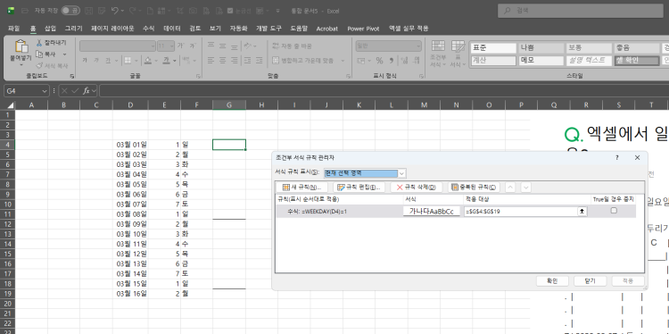Image resolution: width=669 pixels, height=334 pixels.
Task: Open the rule display scope (현재 선택 영역) dropdown
Action: pyautogui.click(x=401, y=173)
